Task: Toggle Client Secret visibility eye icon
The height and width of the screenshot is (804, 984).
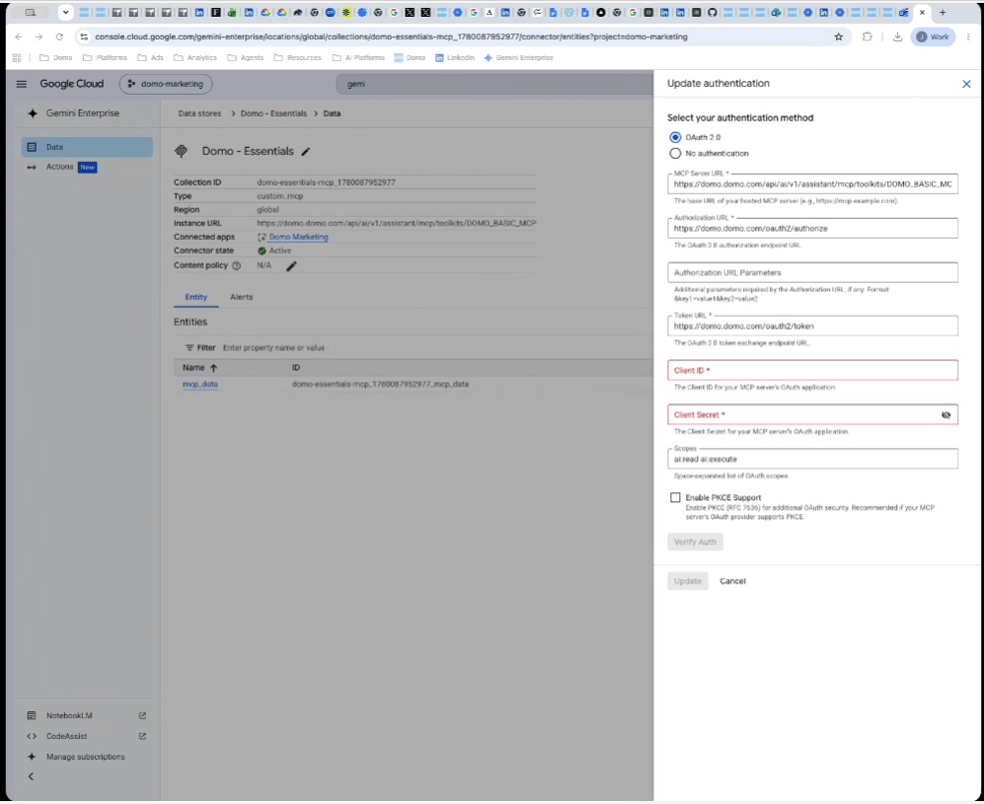Action: [x=946, y=415]
